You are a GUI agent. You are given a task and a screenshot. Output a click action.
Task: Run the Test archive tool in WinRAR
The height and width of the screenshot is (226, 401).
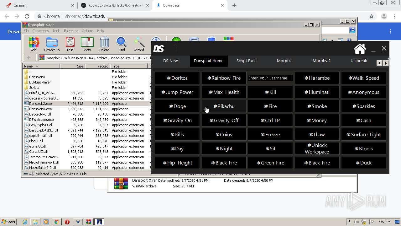pos(70,44)
